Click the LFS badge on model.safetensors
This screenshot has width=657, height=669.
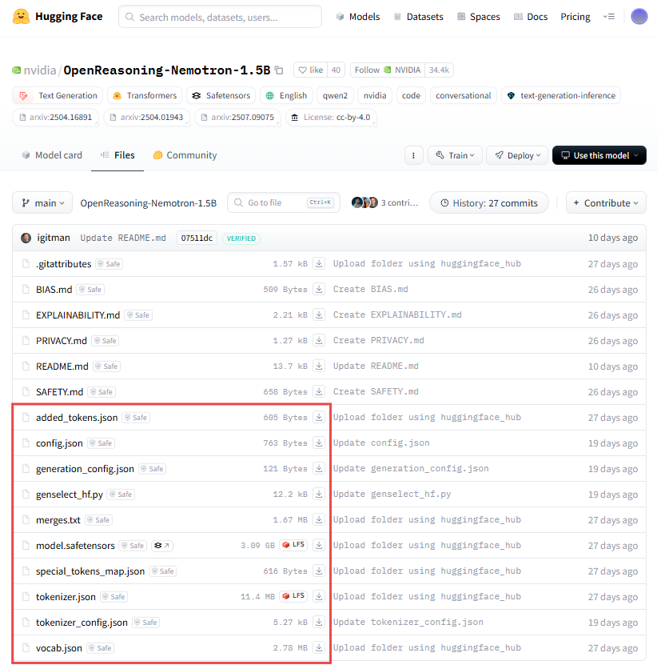tap(293, 545)
